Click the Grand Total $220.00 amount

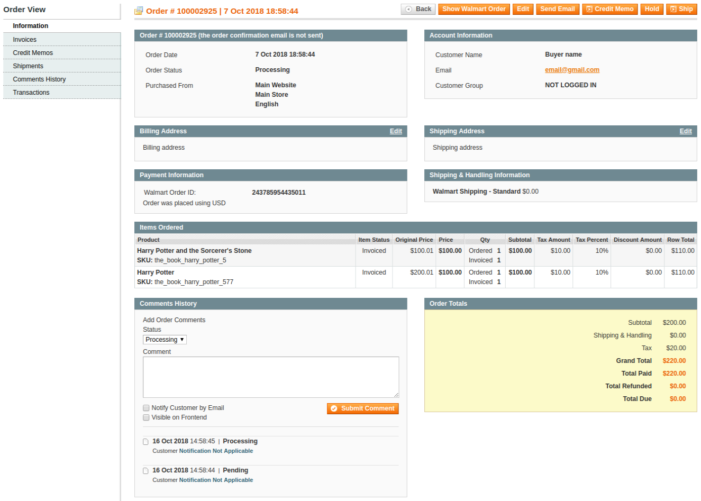click(674, 361)
